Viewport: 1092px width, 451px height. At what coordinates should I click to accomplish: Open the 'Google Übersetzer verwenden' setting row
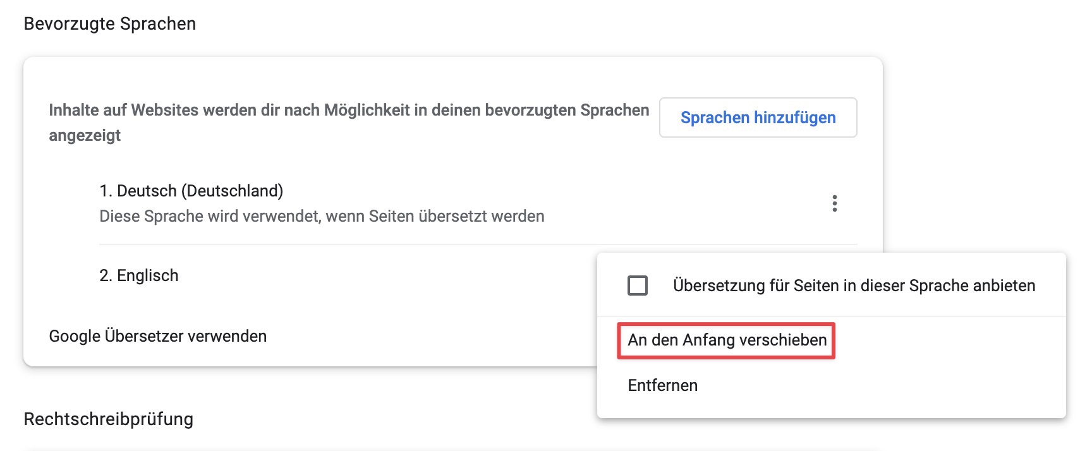(x=158, y=336)
